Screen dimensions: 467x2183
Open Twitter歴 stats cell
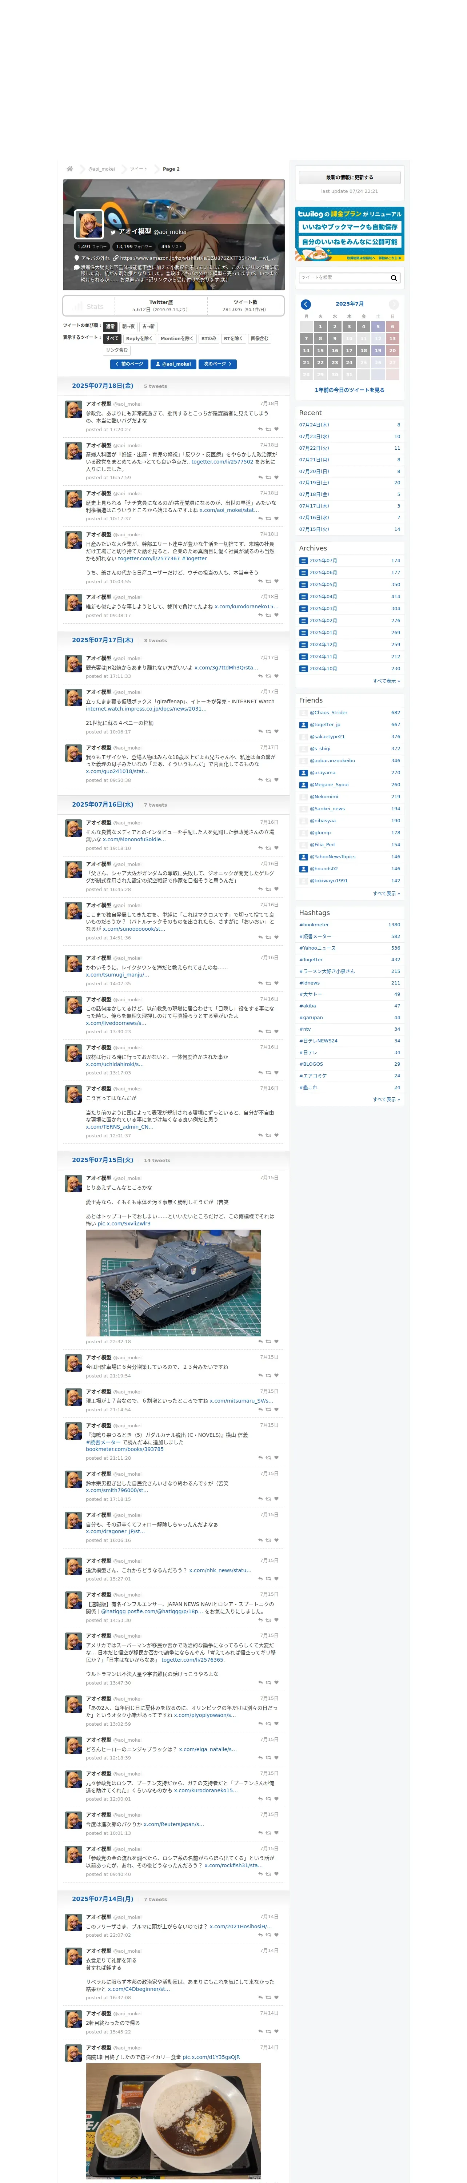[161, 306]
